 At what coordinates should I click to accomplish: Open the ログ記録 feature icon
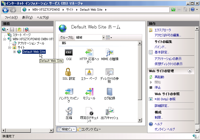coord(109,92)
